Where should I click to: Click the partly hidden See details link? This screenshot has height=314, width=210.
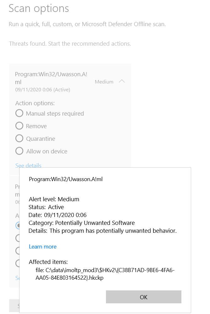tap(17, 278)
